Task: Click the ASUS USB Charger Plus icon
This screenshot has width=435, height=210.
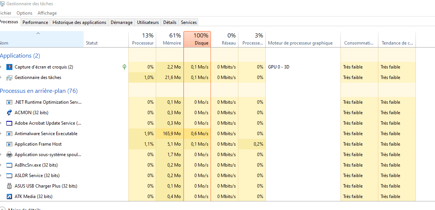Action: pyautogui.click(x=9, y=186)
